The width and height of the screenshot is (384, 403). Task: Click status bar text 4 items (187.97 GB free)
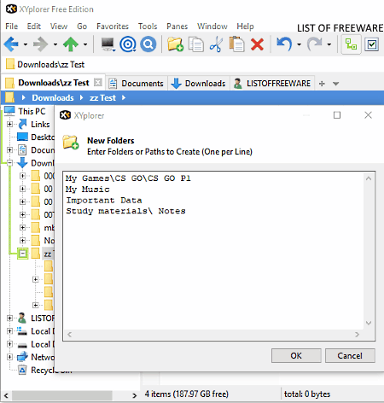[186, 394]
